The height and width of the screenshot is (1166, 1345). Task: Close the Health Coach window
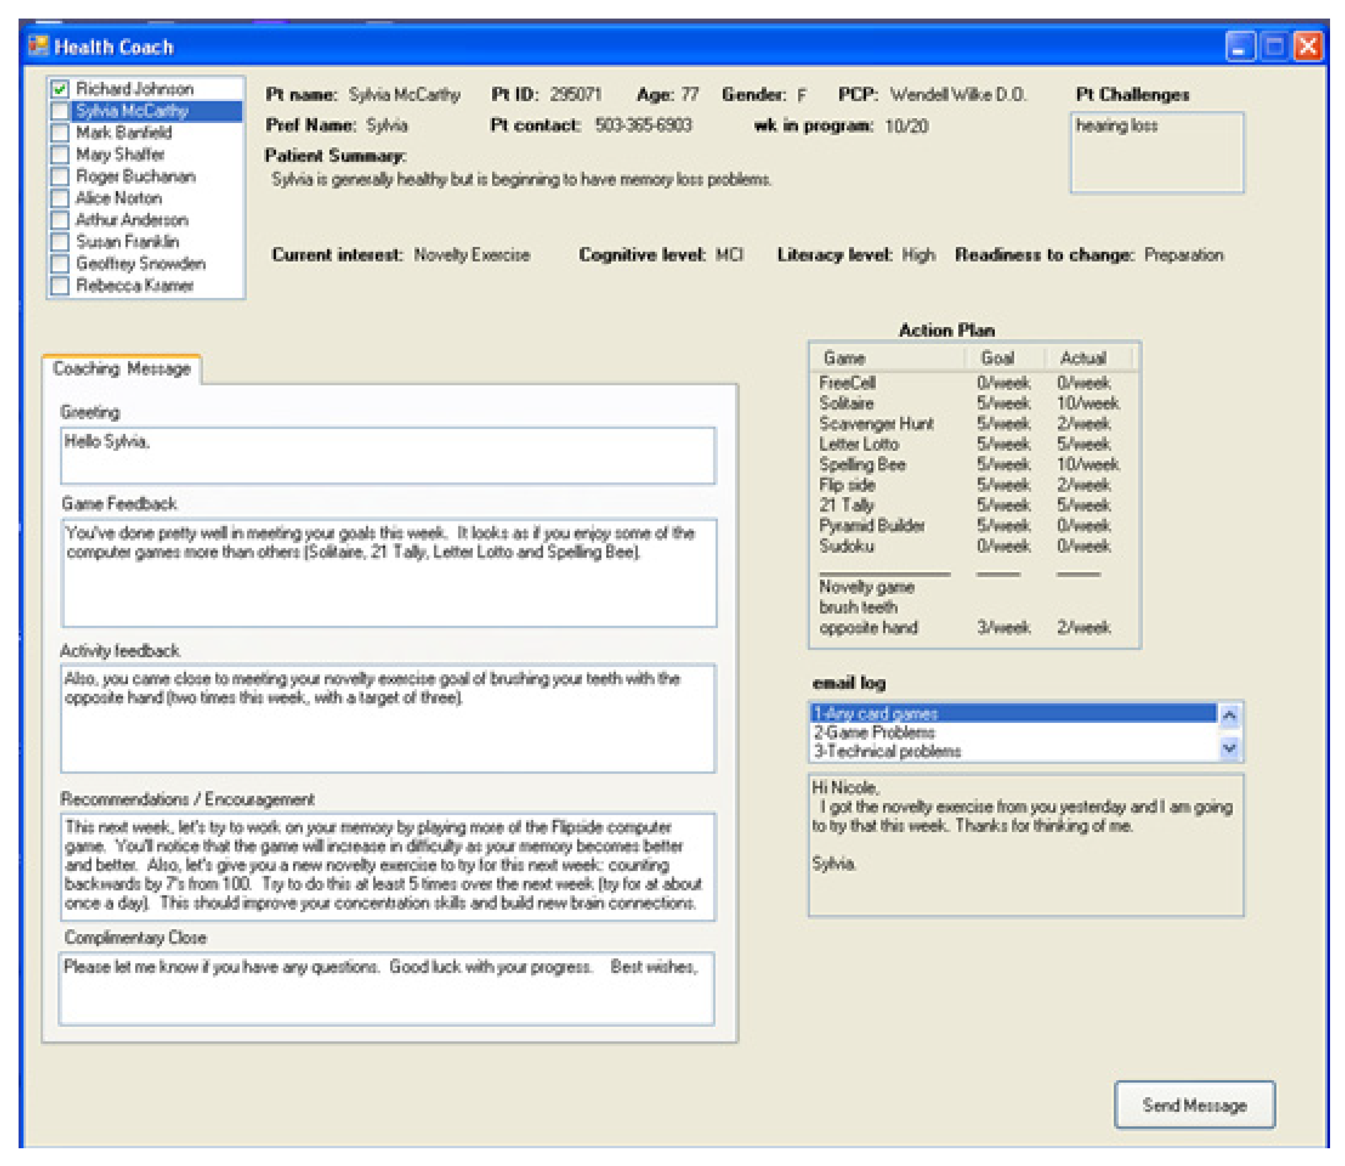tap(1307, 47)
